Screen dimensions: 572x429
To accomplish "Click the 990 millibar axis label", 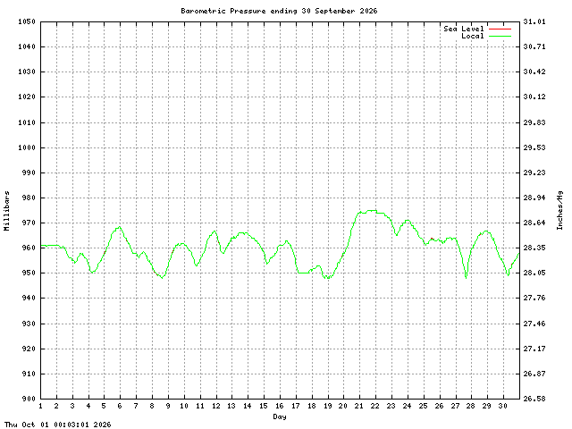I will click(29, 172).
